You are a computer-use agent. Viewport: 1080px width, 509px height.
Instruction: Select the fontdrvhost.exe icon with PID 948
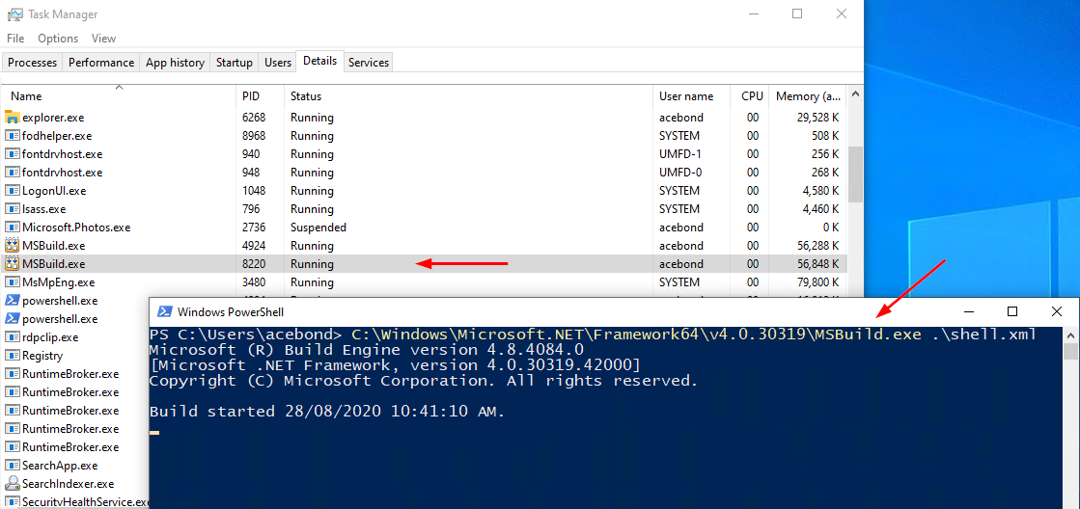click(12, 172)
